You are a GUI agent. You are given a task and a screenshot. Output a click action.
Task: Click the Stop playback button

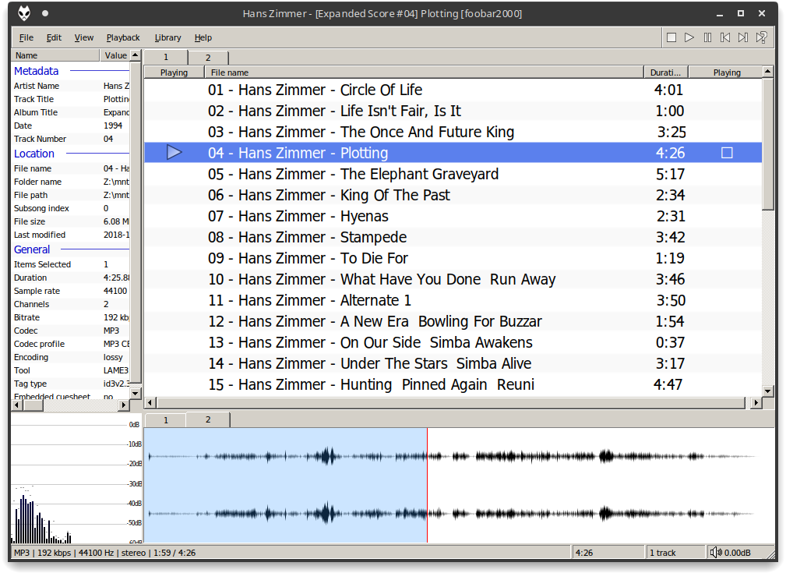tap(671, 37)
